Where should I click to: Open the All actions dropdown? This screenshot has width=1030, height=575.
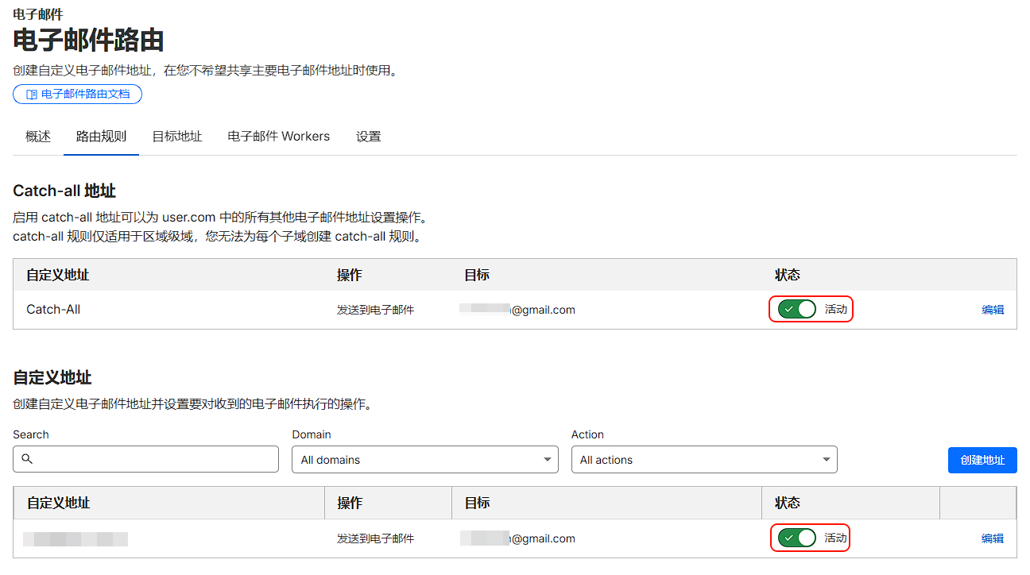pos(704,459)
